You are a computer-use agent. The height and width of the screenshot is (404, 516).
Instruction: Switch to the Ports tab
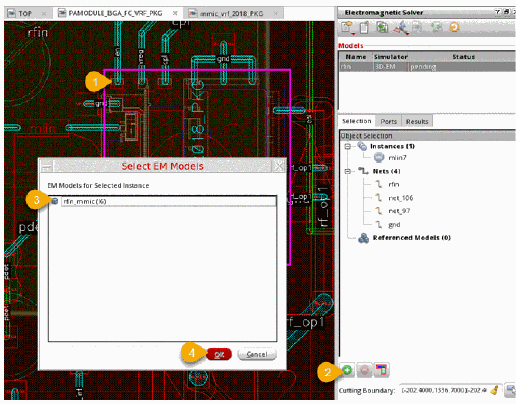389,121
